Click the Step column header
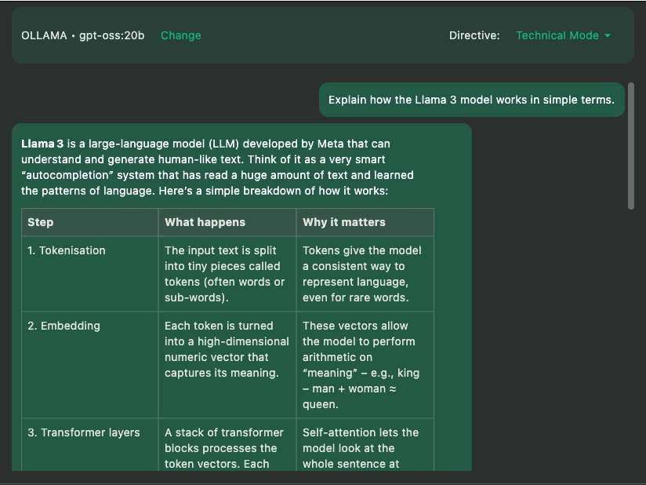Viewport: 646px width, 485px height. (x=41, y=222)
